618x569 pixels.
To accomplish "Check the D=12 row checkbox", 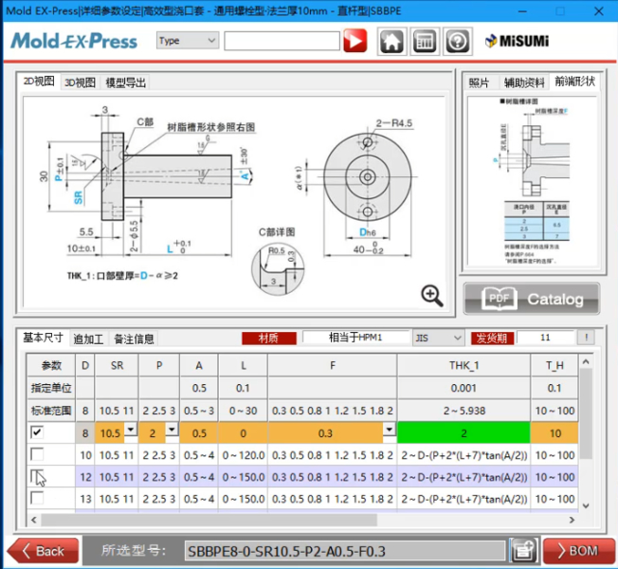I will click(37, 476).
